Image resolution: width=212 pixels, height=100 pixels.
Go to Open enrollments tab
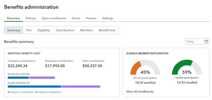(x=54, y=18)
